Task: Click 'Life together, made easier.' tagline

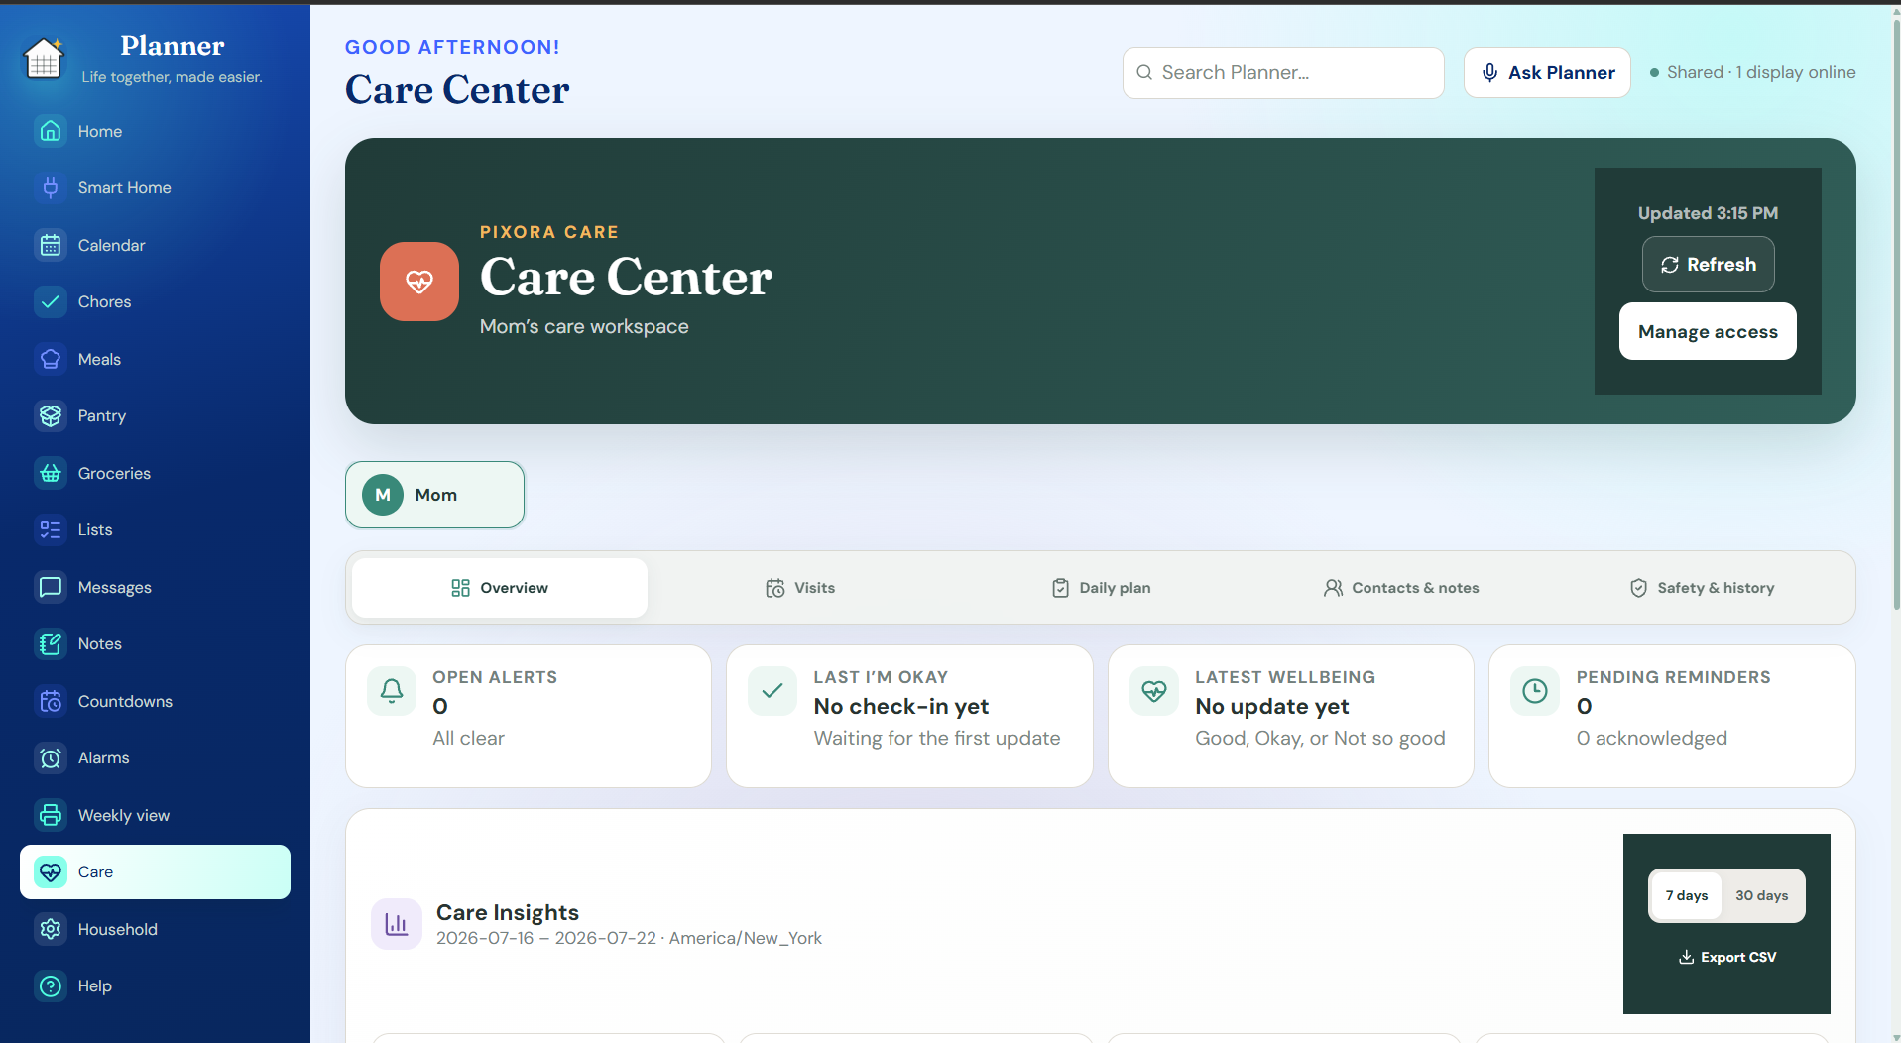Action: tap(172, 77)
